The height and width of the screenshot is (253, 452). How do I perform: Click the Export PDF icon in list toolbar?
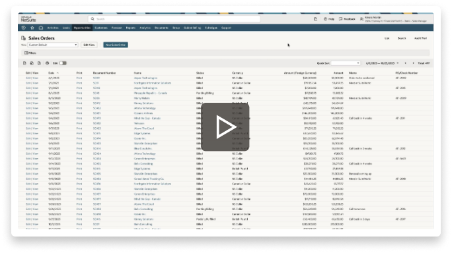pyautogui.click(x=39, y=63)
